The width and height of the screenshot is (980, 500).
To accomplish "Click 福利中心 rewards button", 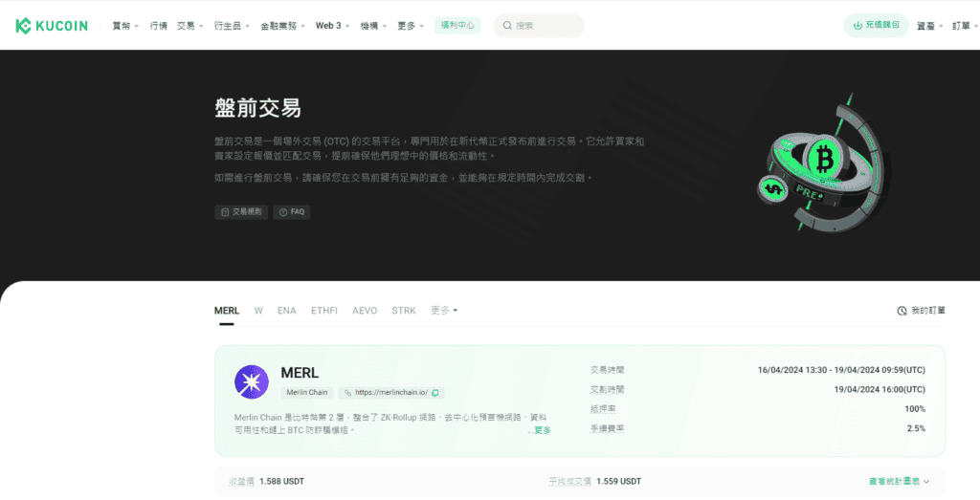I will [x=457, y=26].
